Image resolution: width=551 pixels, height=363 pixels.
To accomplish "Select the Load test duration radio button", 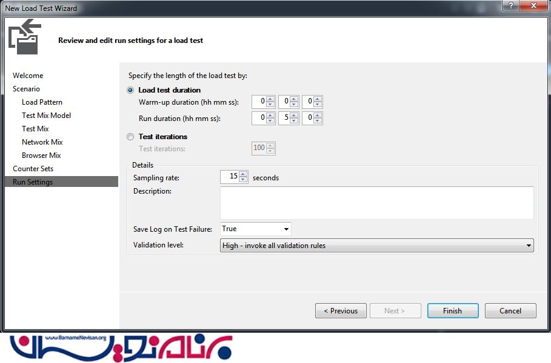I will coord(130,90).
